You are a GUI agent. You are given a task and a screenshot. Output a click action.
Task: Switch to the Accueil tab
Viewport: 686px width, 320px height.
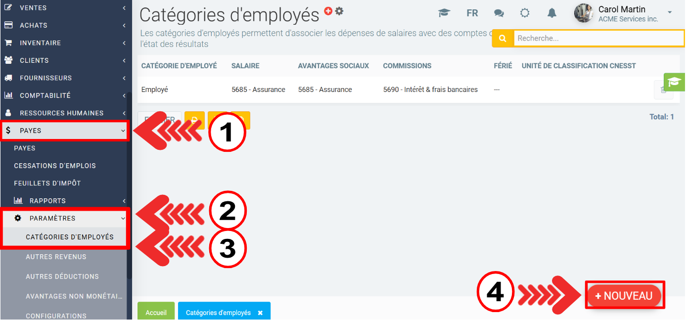pos(156,313)
